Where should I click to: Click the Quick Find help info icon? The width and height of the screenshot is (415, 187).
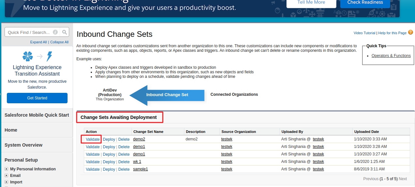tap(55, 32)
